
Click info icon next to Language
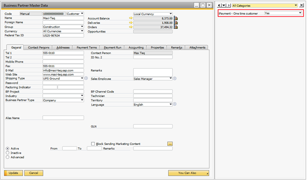[x=175, y=104]
